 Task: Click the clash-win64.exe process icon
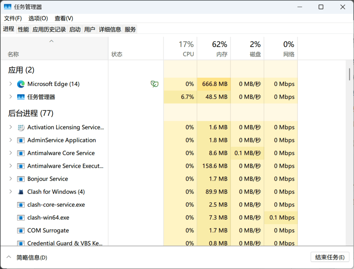click(x=21, y=218)
